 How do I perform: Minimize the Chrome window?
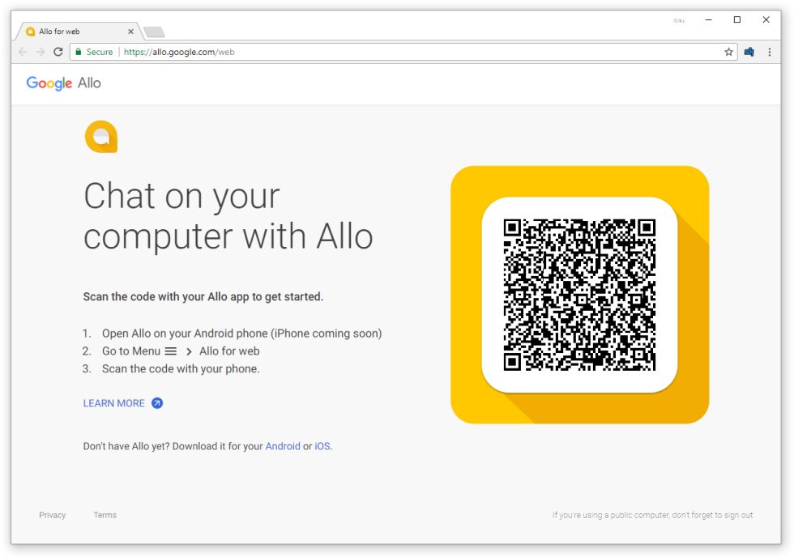pos(708,19)
